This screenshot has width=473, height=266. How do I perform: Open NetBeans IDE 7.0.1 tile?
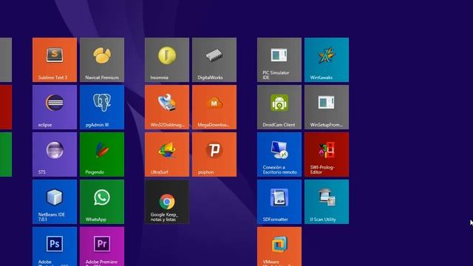55,202
